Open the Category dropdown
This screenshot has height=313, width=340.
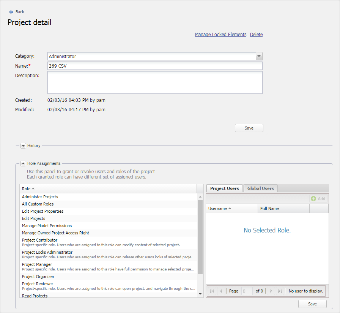[x=259, y=56]
